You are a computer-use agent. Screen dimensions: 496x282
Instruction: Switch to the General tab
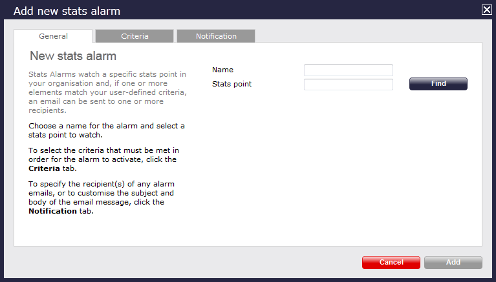pos(53,36)
